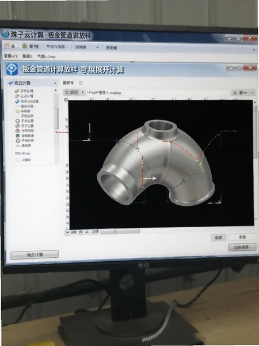Image resolution: width=259 pixels, height=346 pixels.
Task: Click the yellow-green tag icon in the sidebar
Action: click(x=17, y=111)
